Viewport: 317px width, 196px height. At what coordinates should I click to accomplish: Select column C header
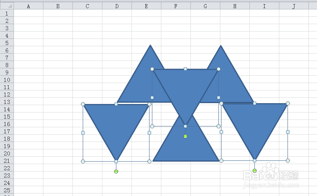point(88,6)
